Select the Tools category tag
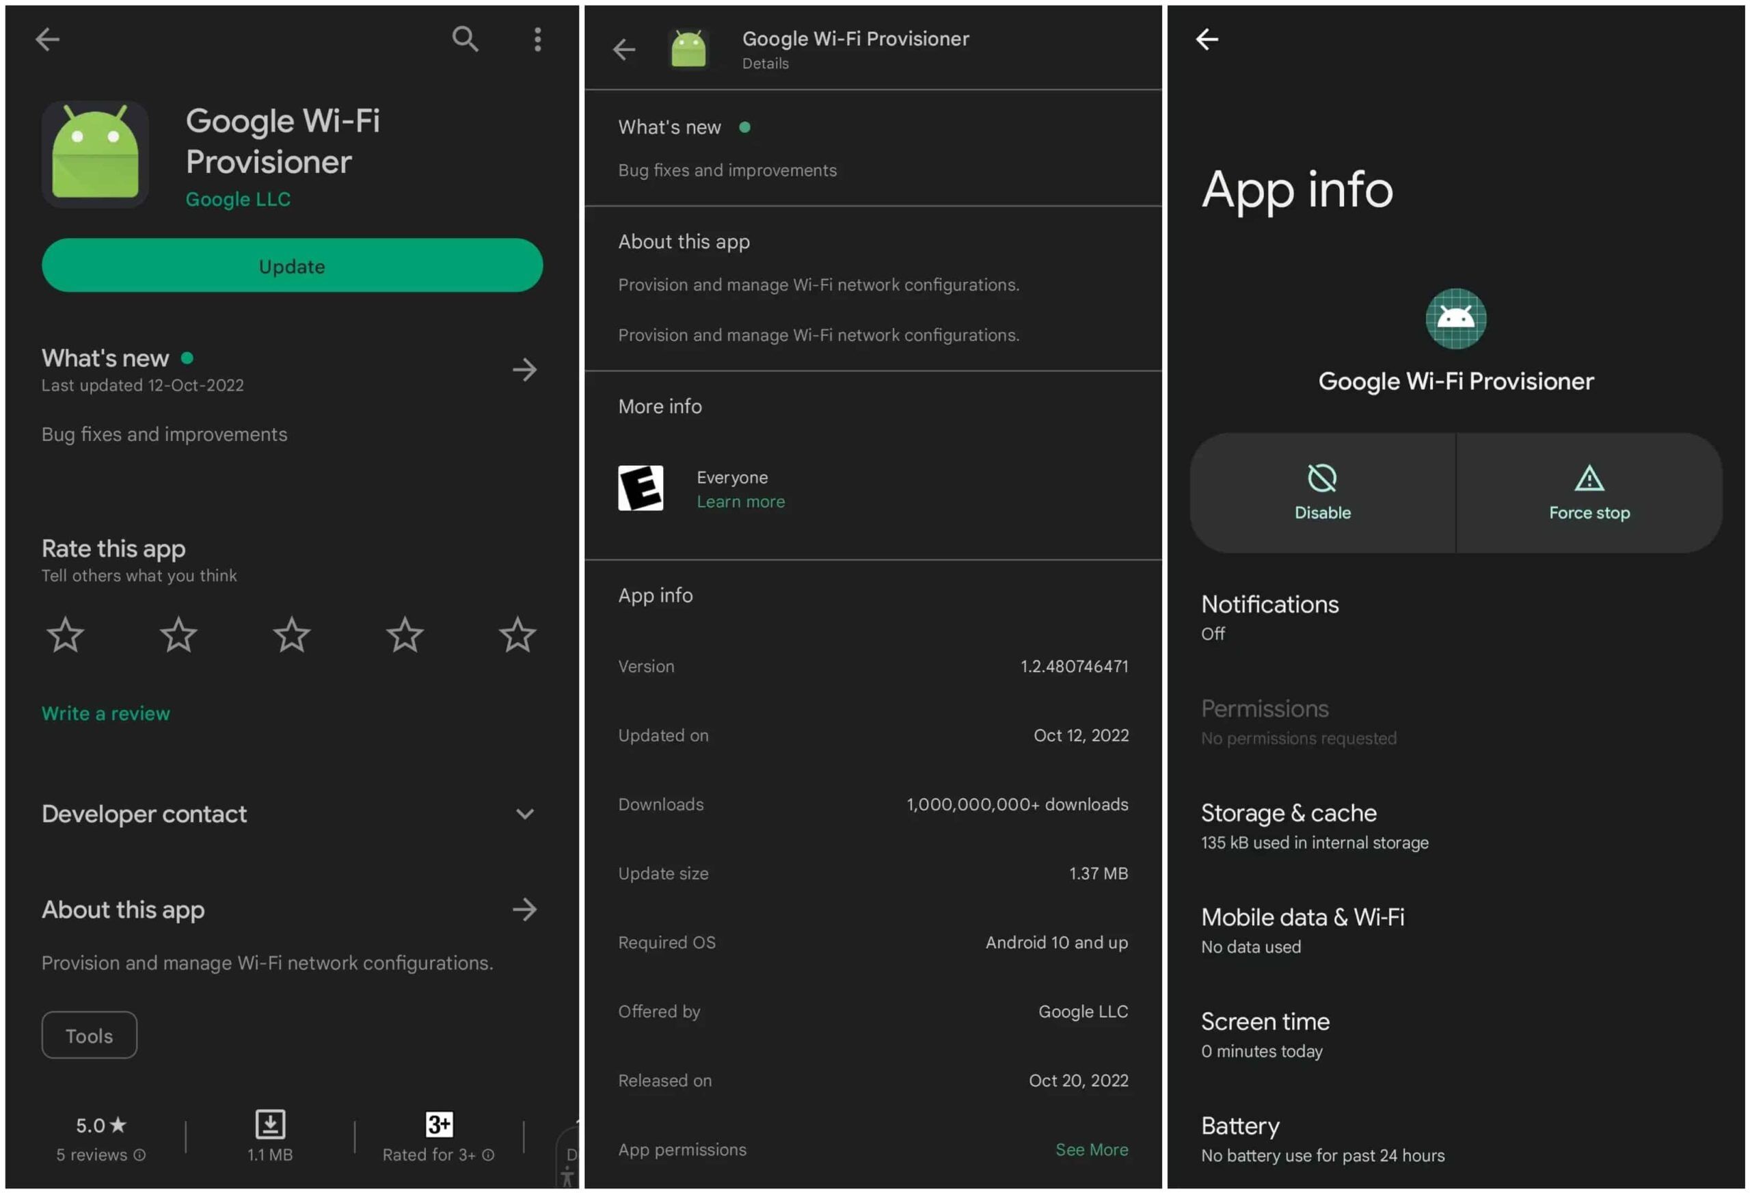1750x1194 pixels. click(89, 1035)
